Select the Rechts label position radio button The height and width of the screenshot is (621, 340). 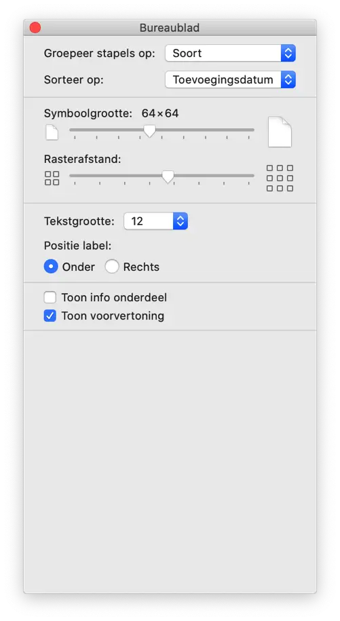[111, 267]
